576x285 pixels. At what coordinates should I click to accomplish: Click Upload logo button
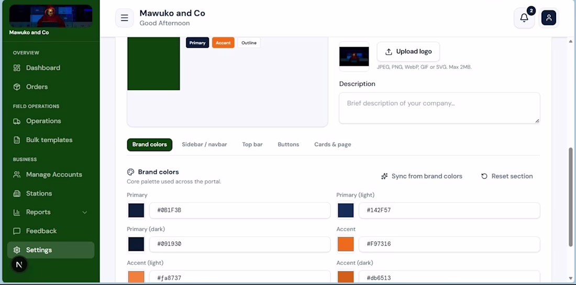408,52
